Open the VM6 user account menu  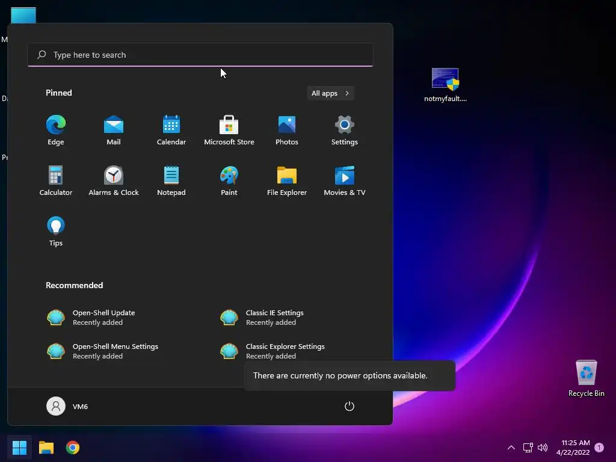[67, 406]
